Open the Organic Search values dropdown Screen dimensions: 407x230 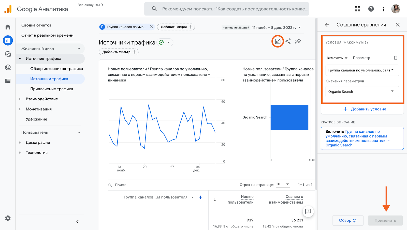tap(362, 91)
